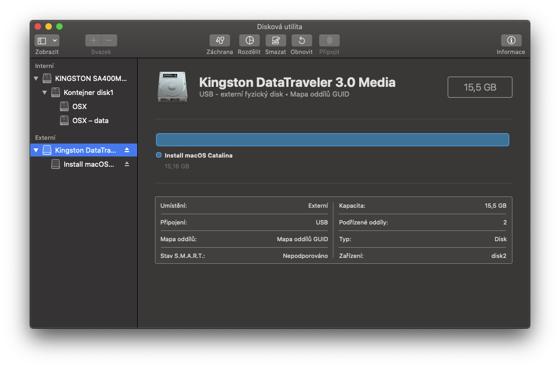Image resolution: width=560 pixels, height=368 pixels.
Task: Click the Install macOS volume sidebar icon
Action: coord(56,164)
